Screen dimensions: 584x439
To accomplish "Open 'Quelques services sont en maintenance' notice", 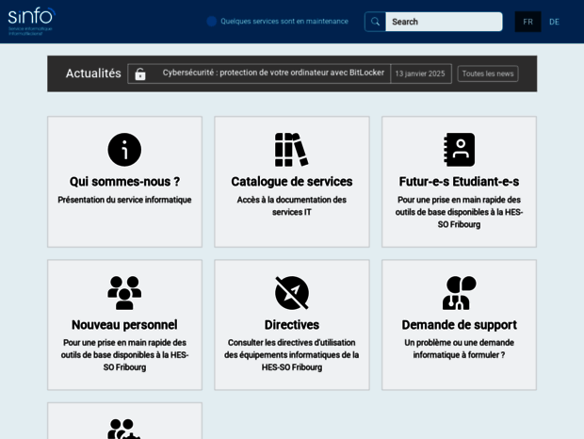I will tap(284, 22).
